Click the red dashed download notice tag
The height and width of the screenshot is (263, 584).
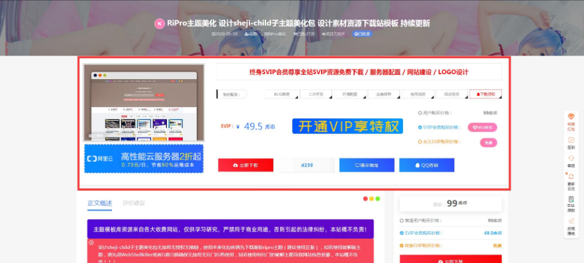tap(485, 94)
